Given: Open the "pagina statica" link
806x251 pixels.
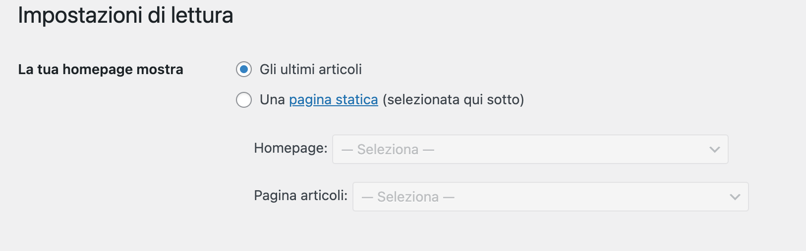Looking at the screenshot, I should [x=333, y=100].
